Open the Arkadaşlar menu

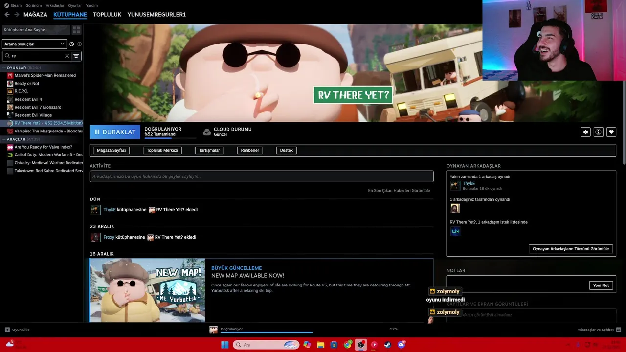coord(55,5)
